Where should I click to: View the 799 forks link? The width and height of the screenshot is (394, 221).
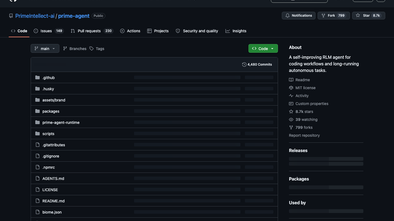tap(301, 127)
